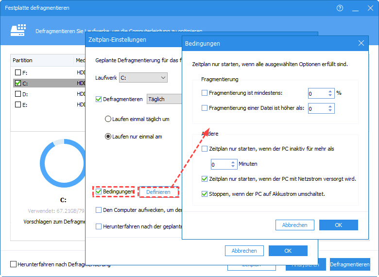Click the inactive minutes input field

pos(219,164)
